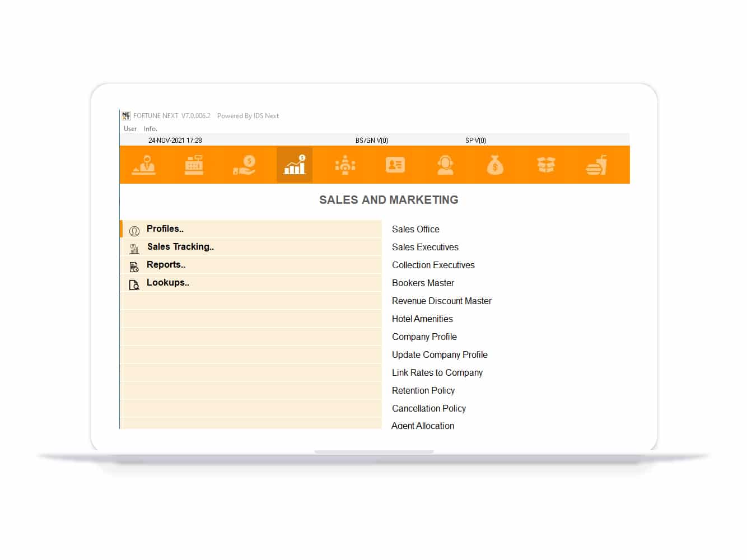Expand the Reports.. section
Image resolution: width=747 pixels, height=560 pixels.
point(166,265)
